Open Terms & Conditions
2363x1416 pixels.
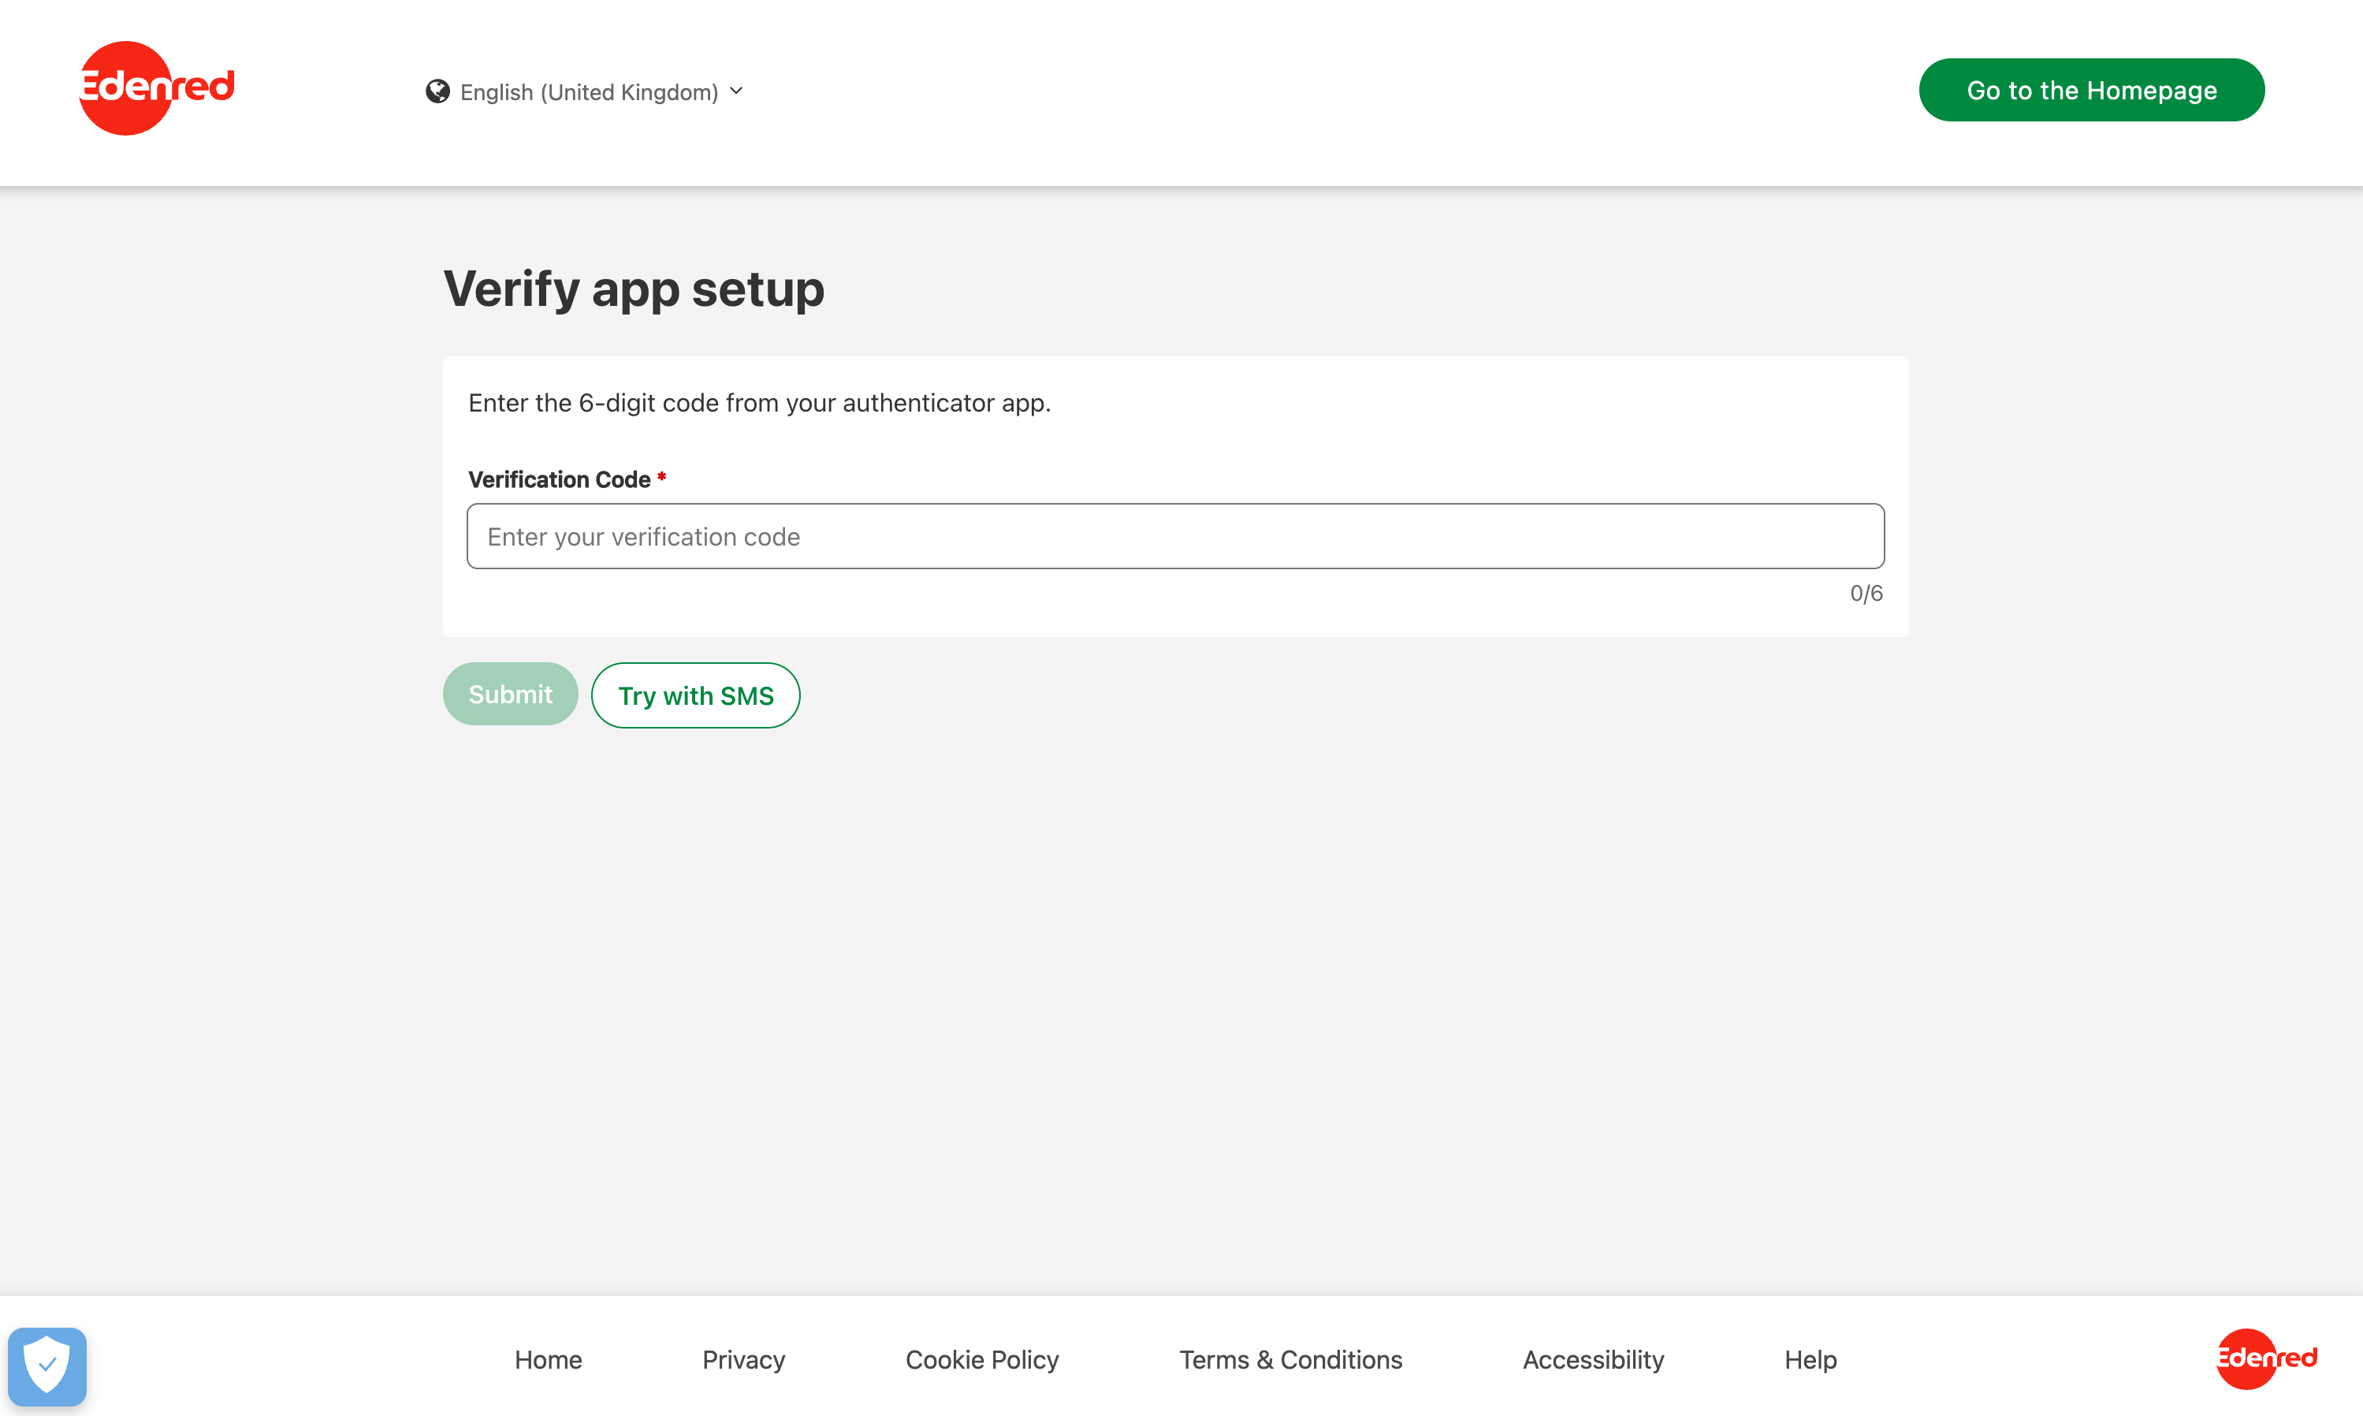[x=1290, y=1360]
